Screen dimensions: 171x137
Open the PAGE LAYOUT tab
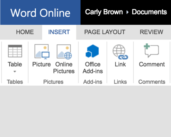pyautogui.click(x=105, y=32)
